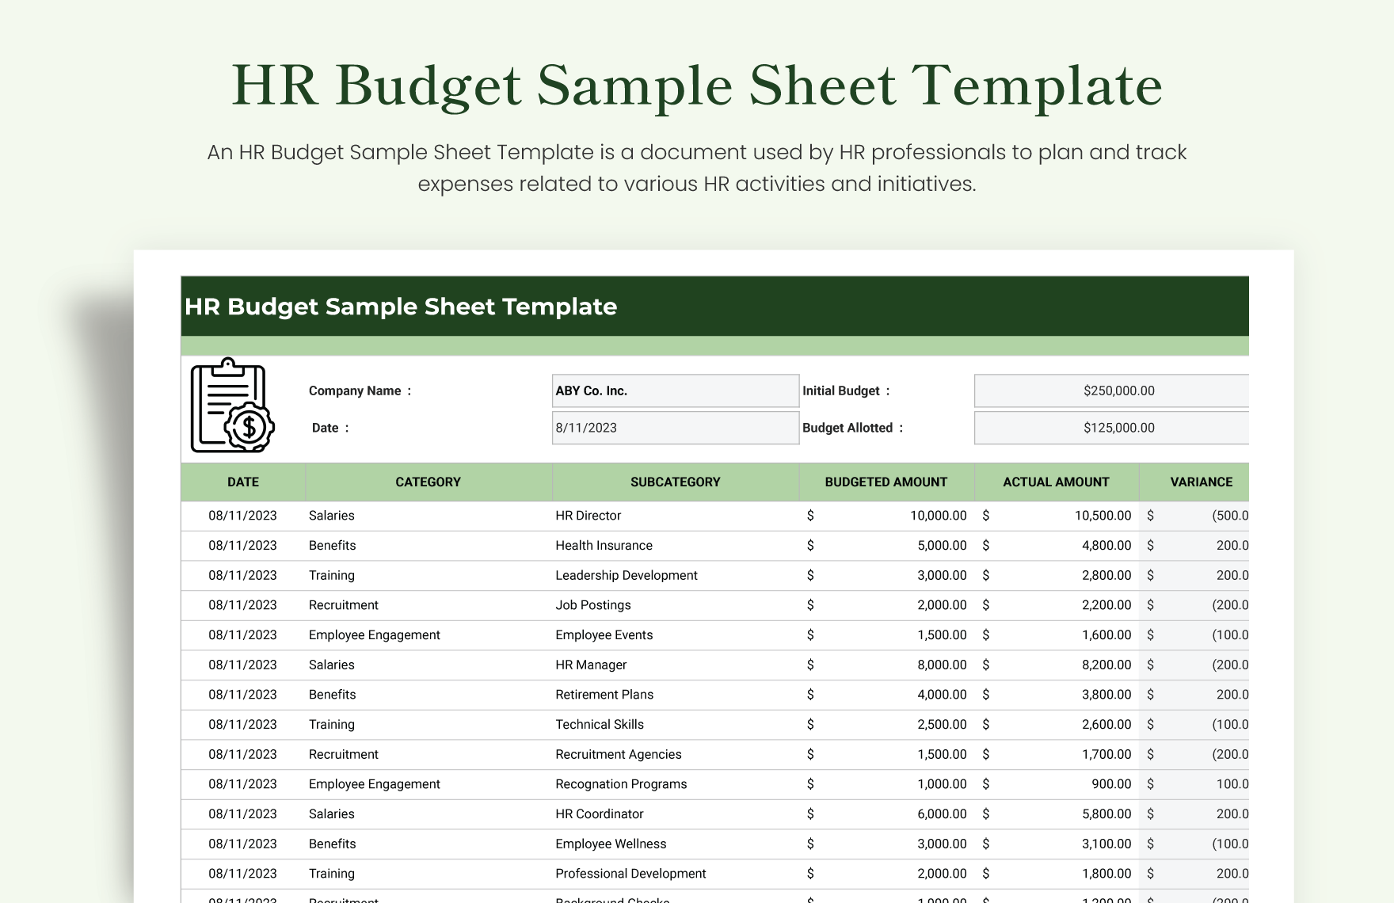Click the SUBCATEGORY column header
Screen dimensions: 1394x903
[x=676, y=482]
